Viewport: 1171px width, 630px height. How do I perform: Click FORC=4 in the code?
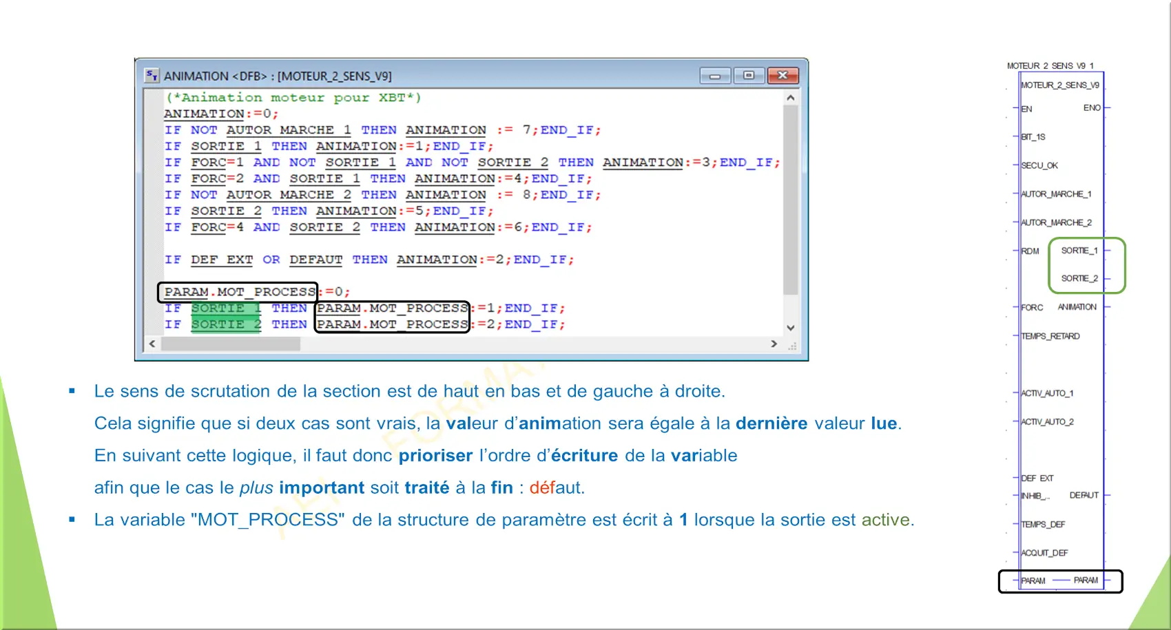[x=217, y=227]
